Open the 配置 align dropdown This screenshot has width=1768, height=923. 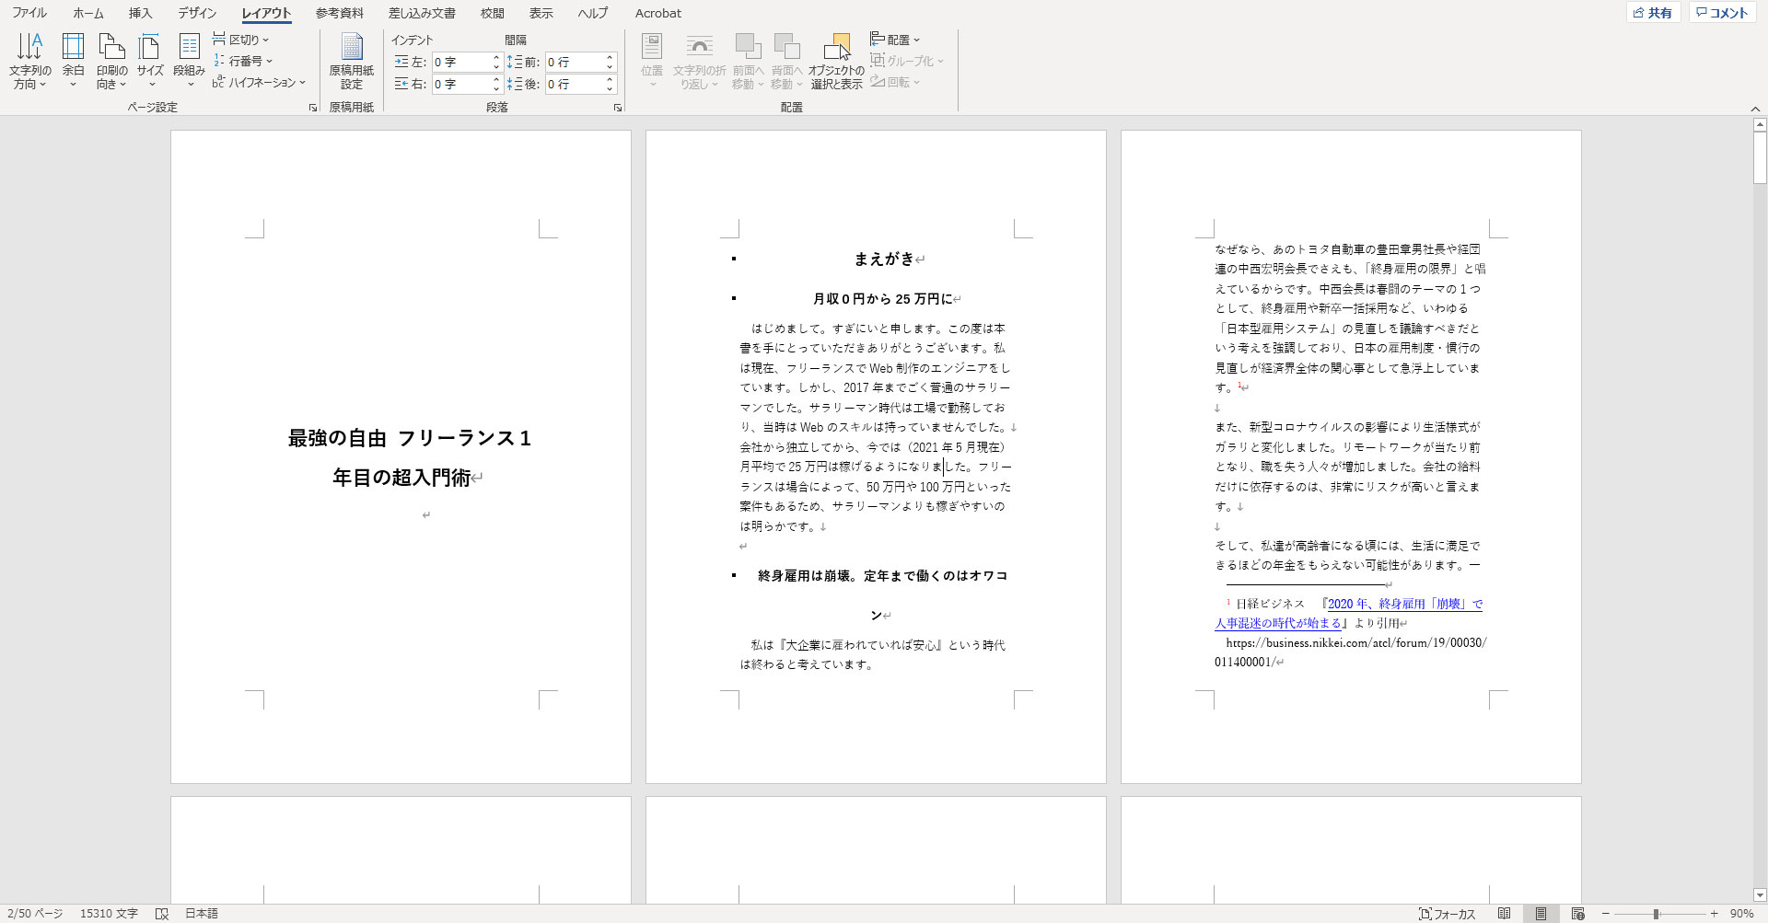[x=894, y=40]
